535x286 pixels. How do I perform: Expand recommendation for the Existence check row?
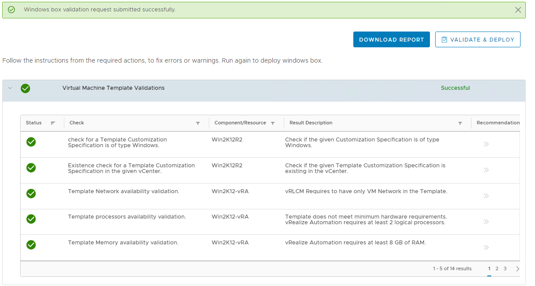(486, 170)
